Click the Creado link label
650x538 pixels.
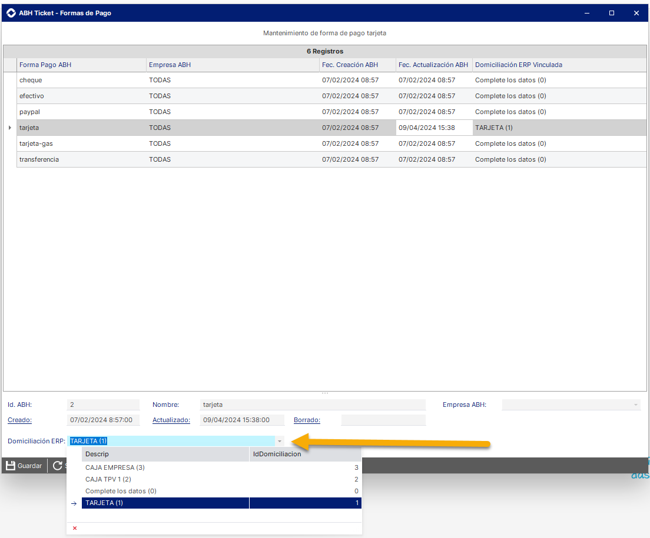pyautogui.click(x=19, y=420)
